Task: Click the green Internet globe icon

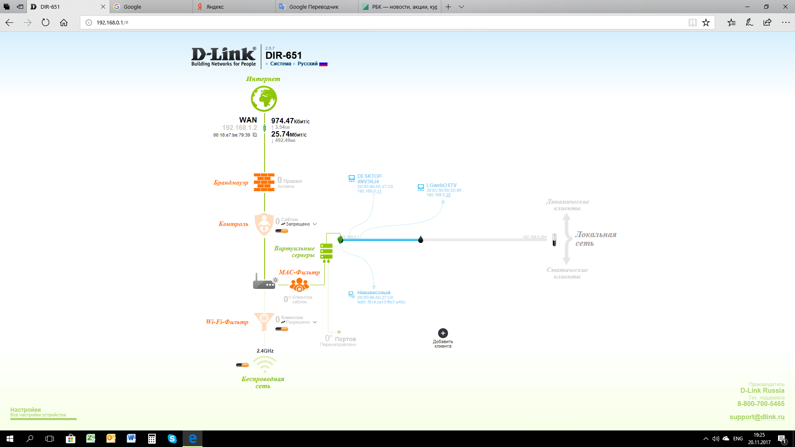Action: point(264,99)
